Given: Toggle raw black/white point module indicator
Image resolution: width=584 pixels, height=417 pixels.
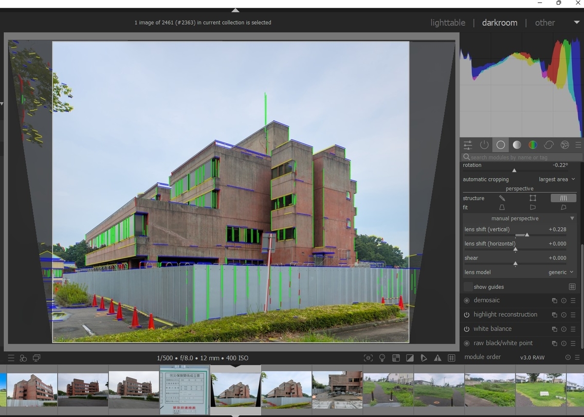Looking at the screenshot, I should (x=467, y=344).
